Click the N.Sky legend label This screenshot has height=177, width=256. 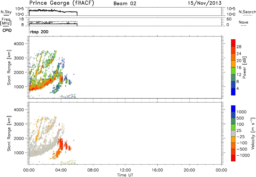[6, 12]
